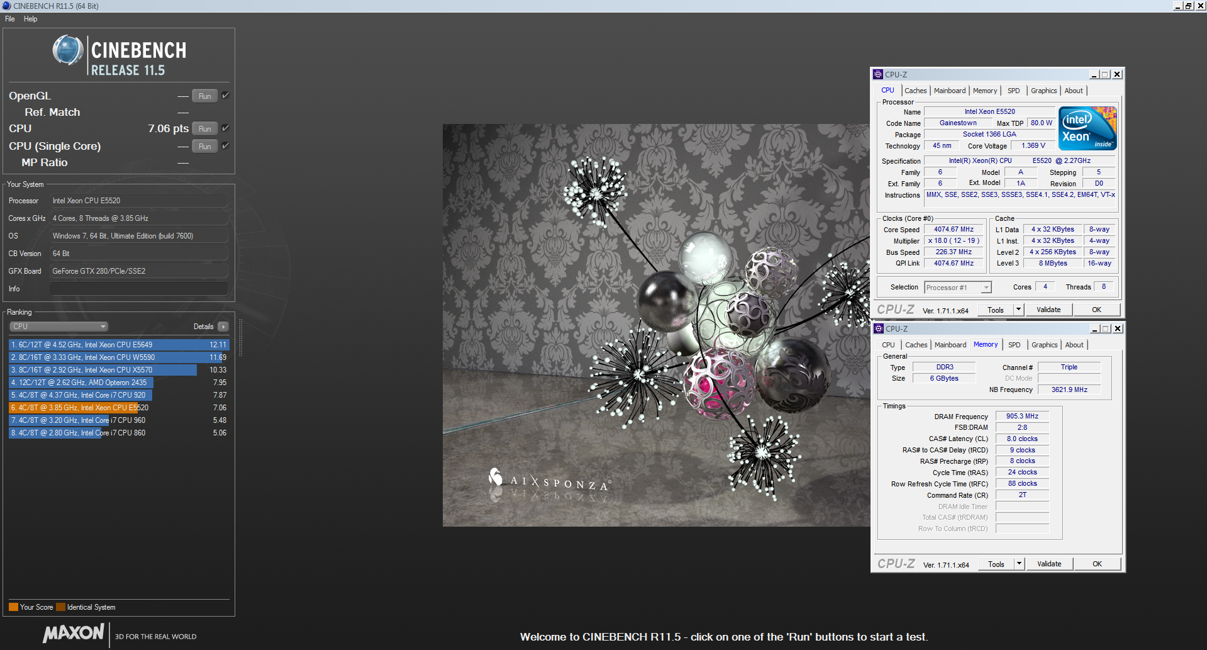Click Validate in upper CPU-Z window

click(x=1048, y=310)
